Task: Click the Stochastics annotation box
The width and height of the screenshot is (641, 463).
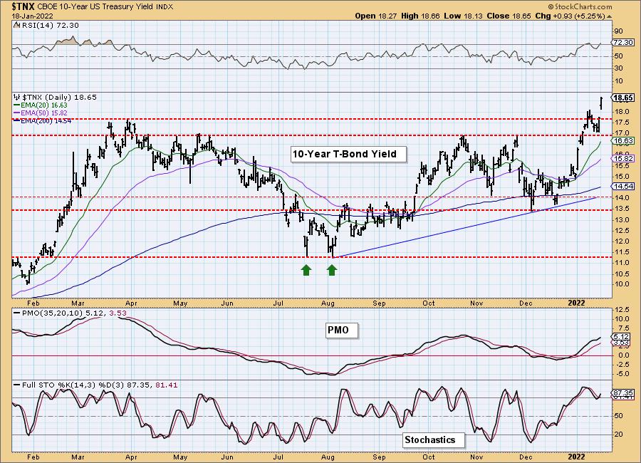Action: click(x=434, y=439)
